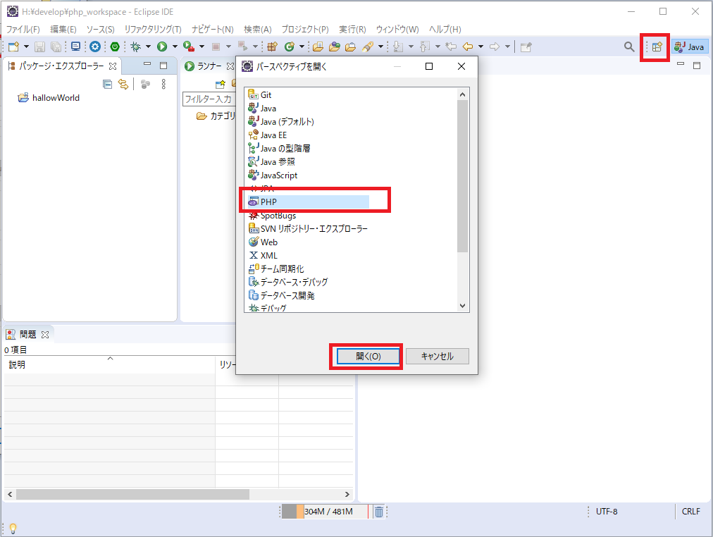
Task: Run garbage collector trash icon
Action: pos(378,512)
